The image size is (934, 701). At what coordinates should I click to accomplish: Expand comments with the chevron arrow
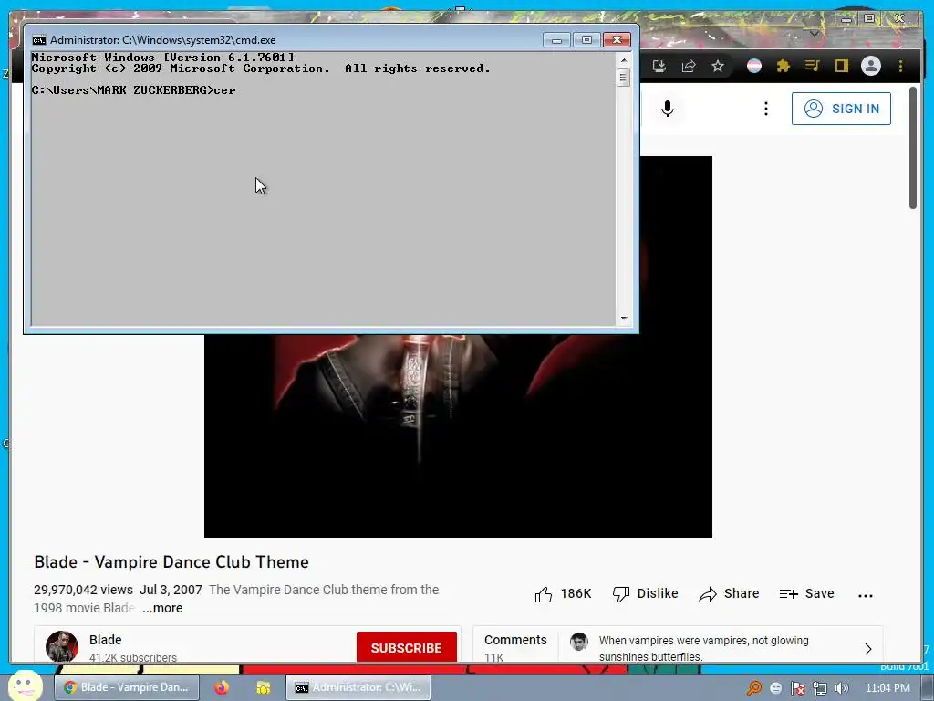[868, 649]
